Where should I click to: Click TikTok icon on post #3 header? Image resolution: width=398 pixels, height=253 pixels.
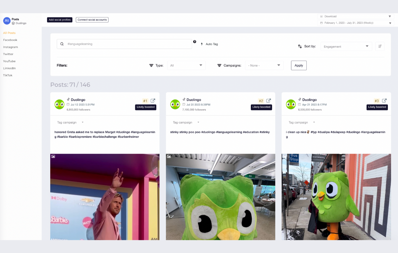pos(300,99)
